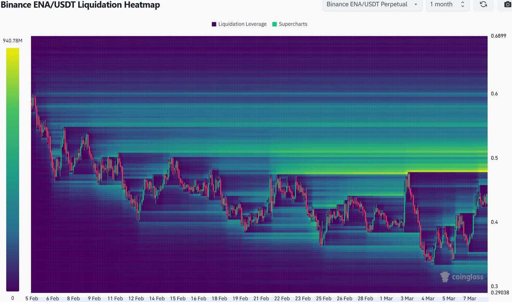512x302 pixels.
Task: Click the 0.6899 price axis label
Action: pos(498,36)
